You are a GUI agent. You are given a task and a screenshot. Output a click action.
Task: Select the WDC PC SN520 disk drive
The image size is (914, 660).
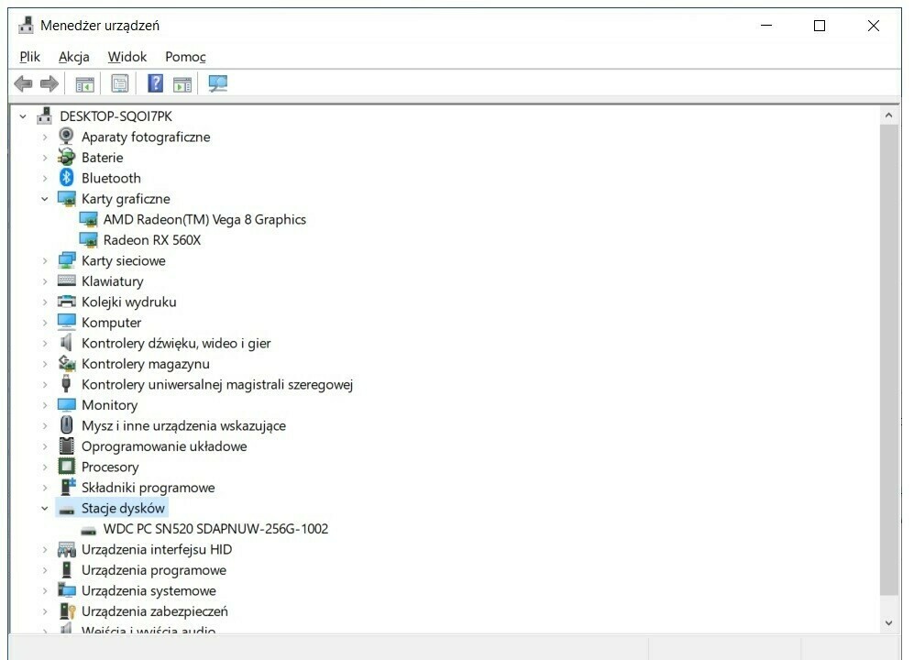point(215,529)
